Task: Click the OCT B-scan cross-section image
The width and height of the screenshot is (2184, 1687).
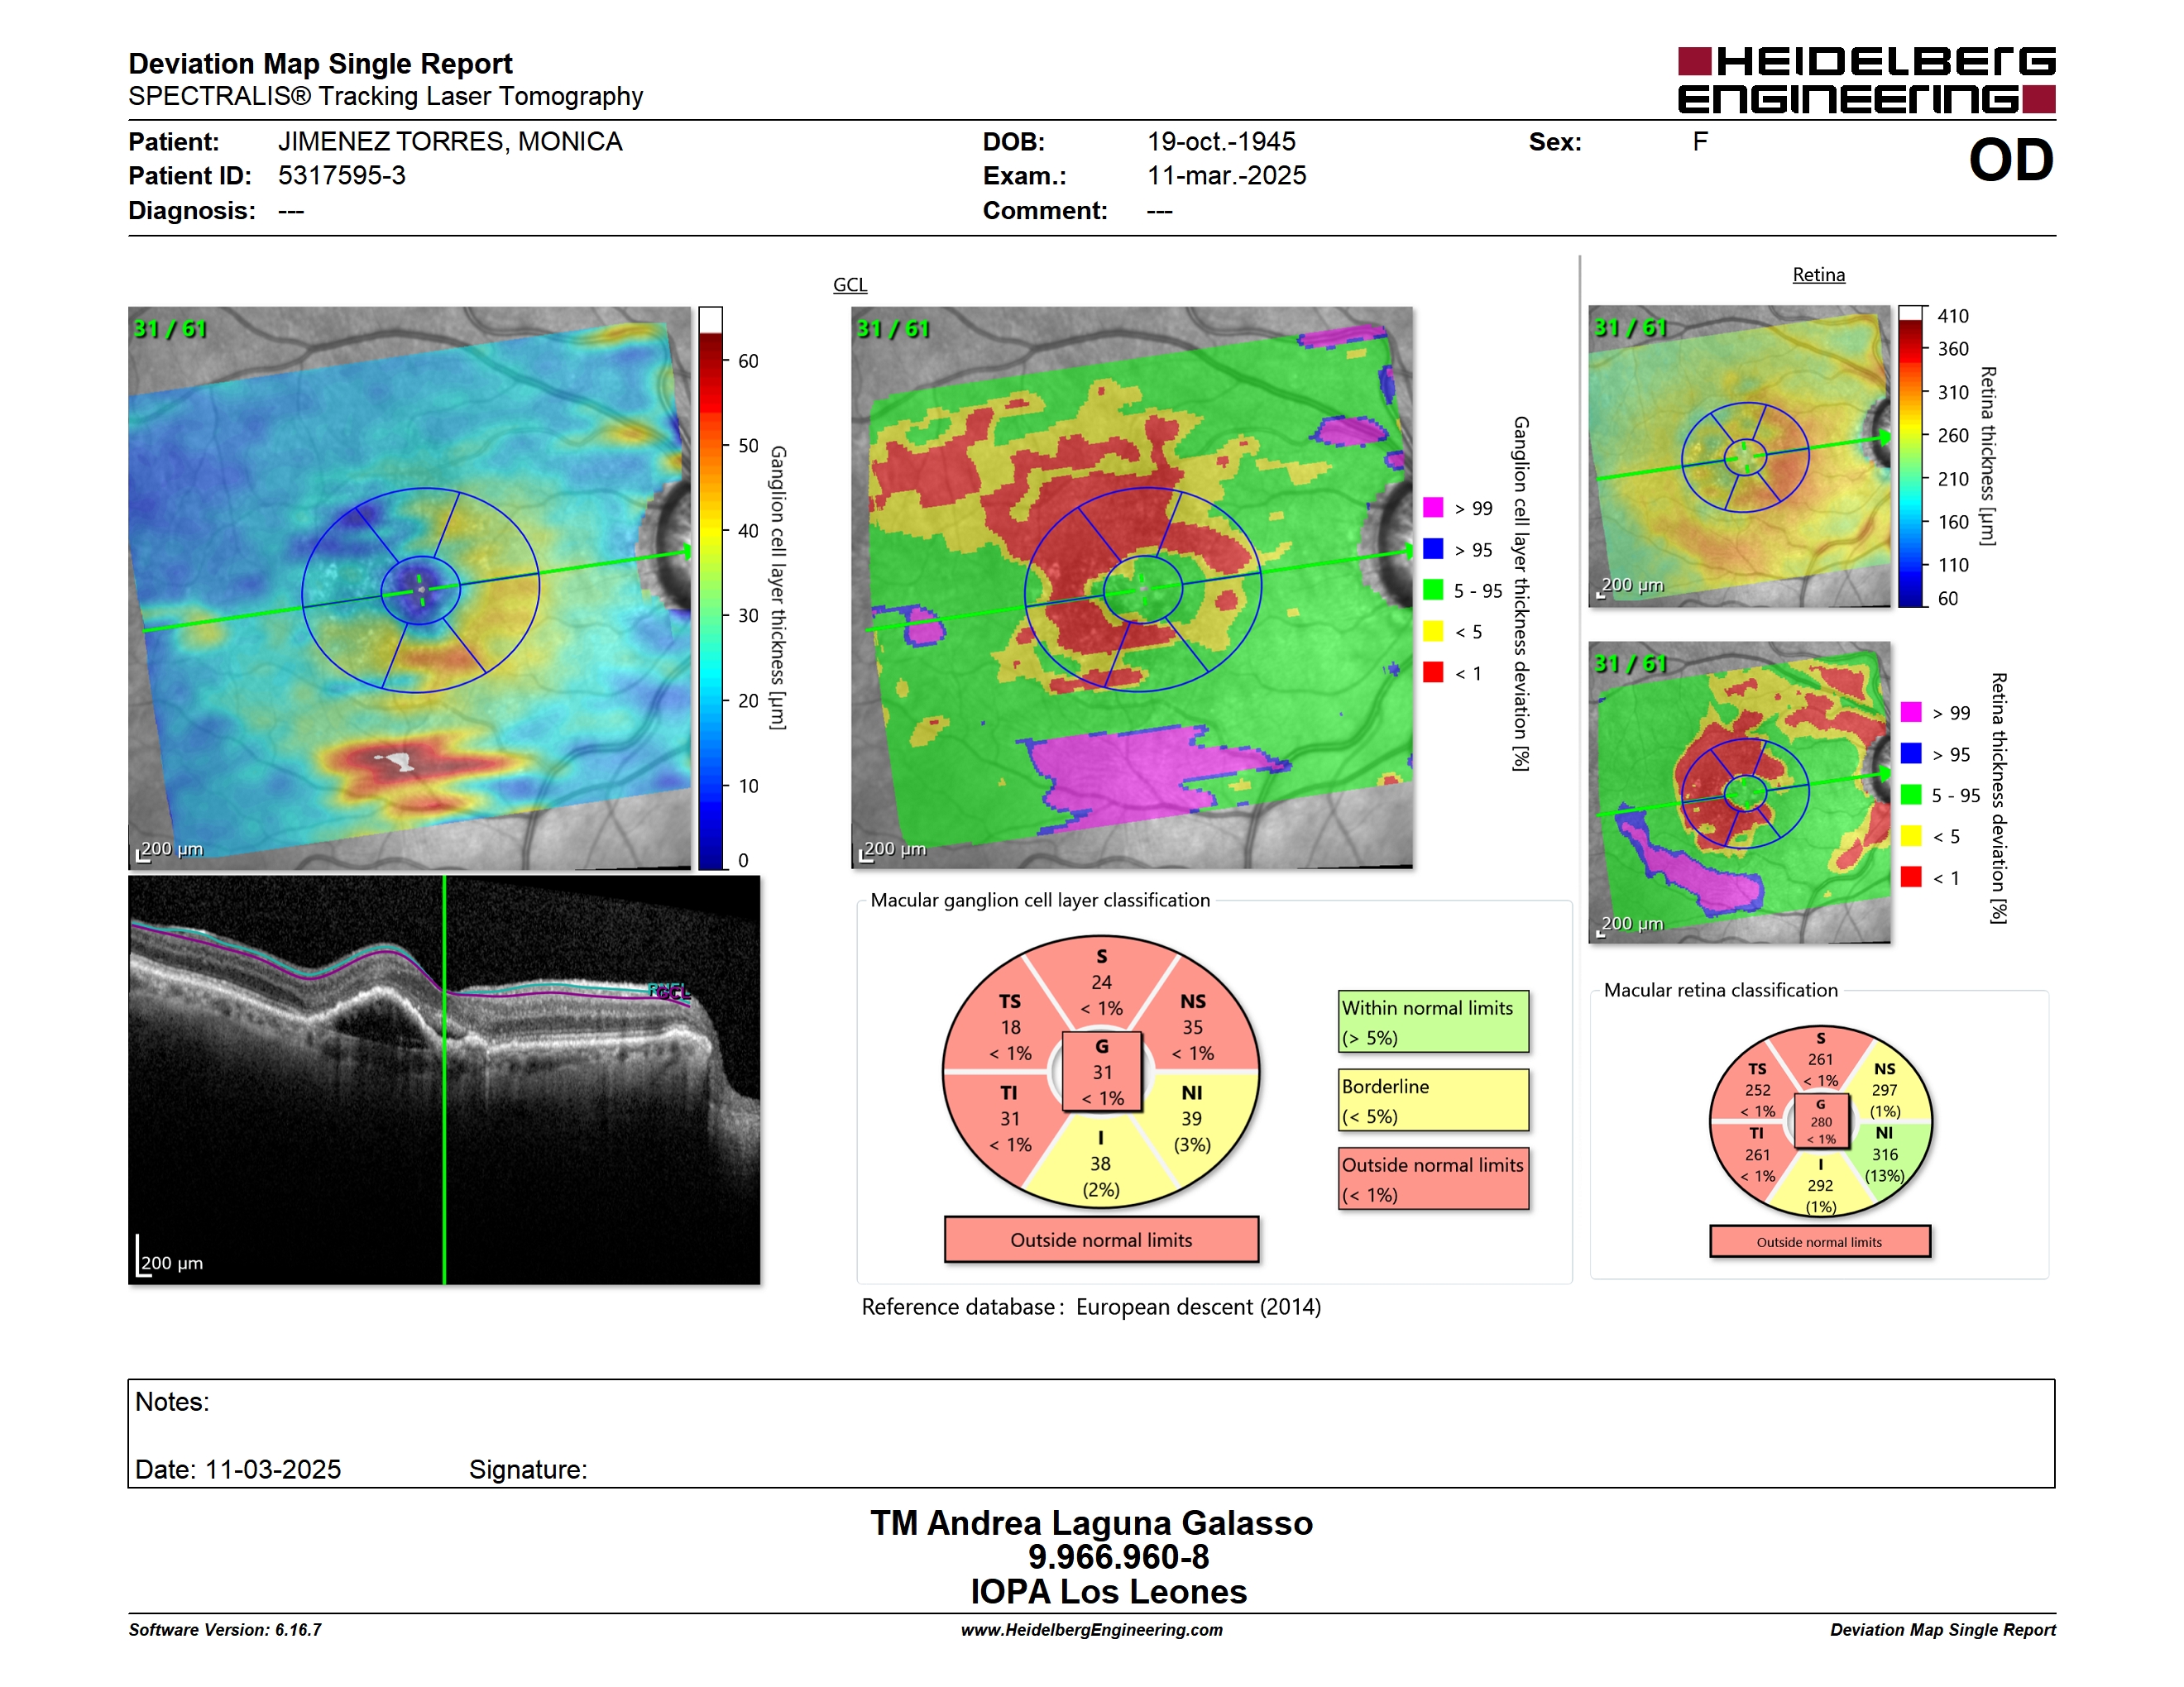Action: [444, 1080]
